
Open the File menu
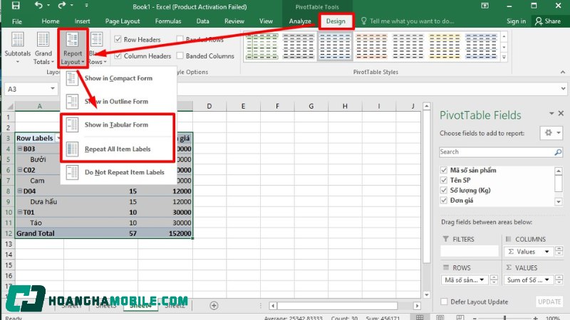click(x=16, y=21)
